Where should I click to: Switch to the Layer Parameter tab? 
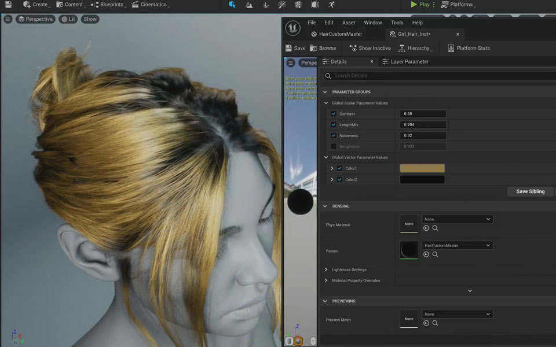tap(409, 61)
